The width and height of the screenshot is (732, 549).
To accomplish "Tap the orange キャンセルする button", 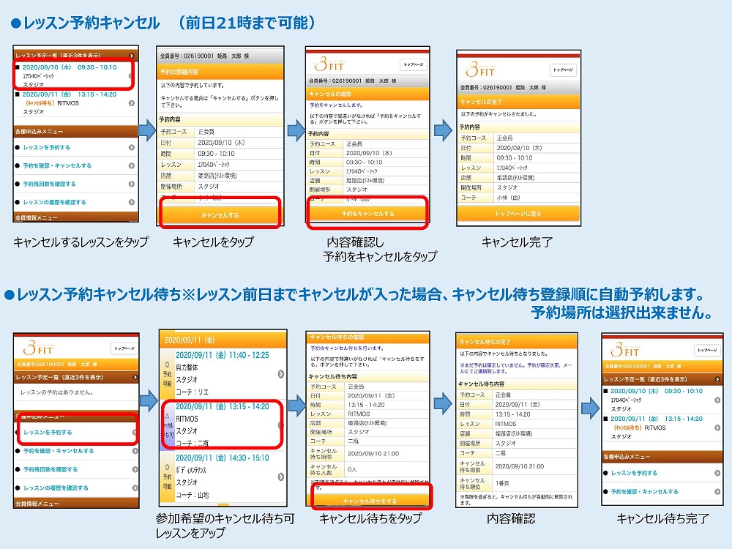I will tap(220, 214).
